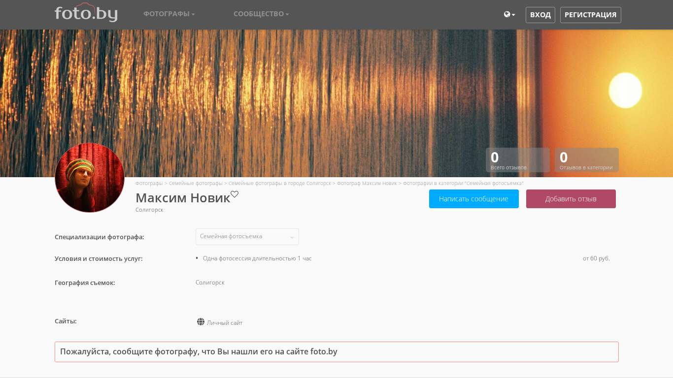
Task: Go to Семейные фотографы breadcrumb link
Action: click(196, 183)
